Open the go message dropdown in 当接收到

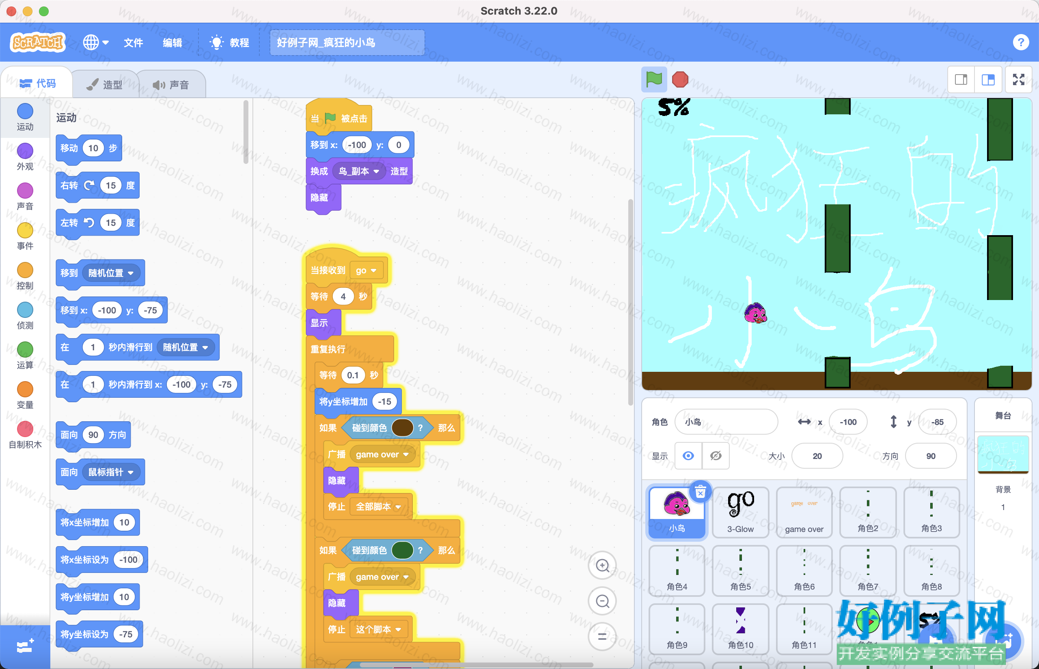tap(366, 270)
